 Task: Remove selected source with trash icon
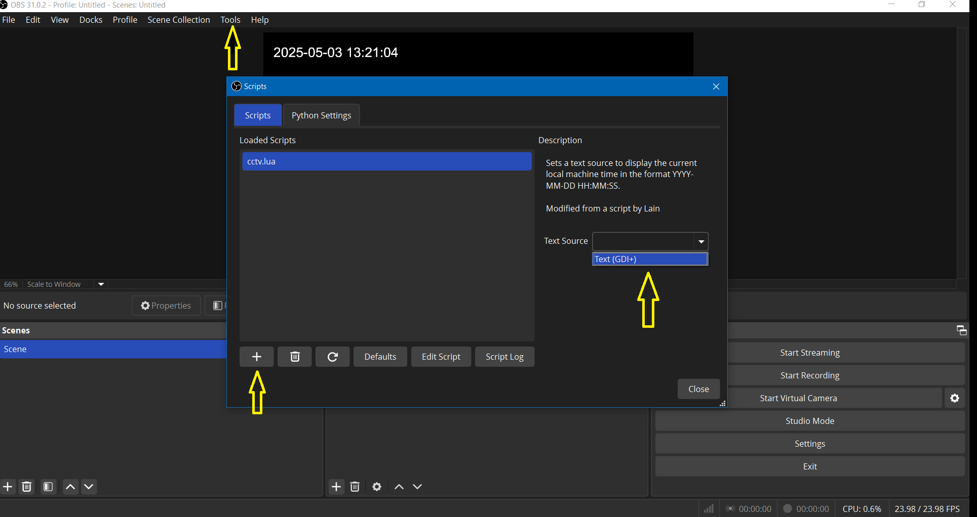coord(355,487)
